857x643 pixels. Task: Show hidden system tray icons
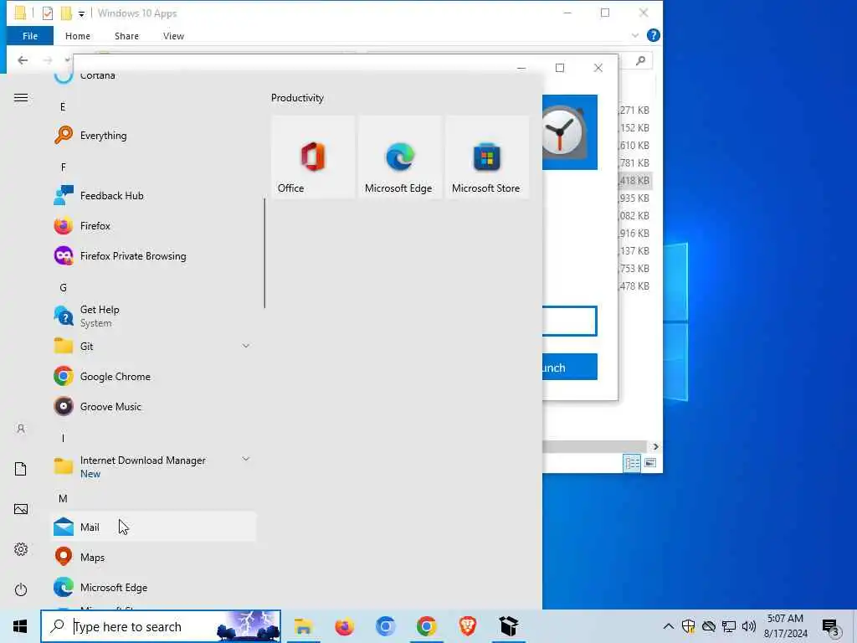point(668,626)
